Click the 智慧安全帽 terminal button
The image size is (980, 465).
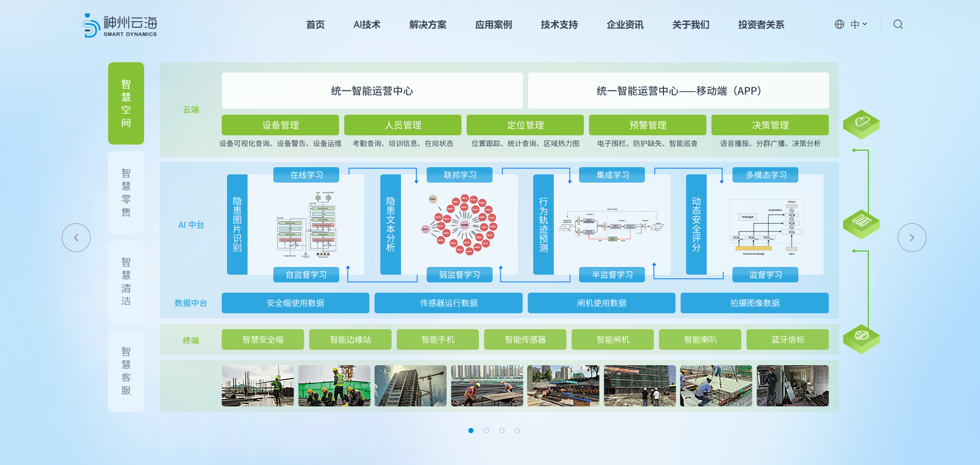coord(262,339)
